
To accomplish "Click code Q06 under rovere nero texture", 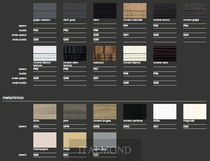I will click(66, 78).
